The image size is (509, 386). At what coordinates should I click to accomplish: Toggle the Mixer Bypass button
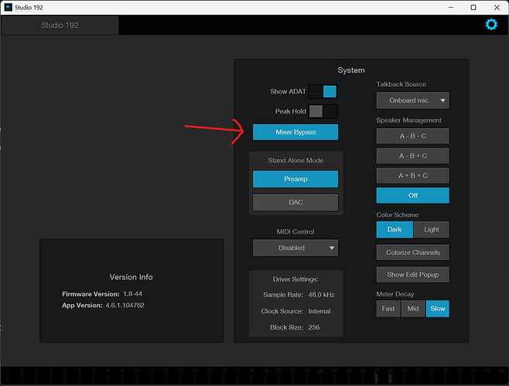click(x=295, y=132)
